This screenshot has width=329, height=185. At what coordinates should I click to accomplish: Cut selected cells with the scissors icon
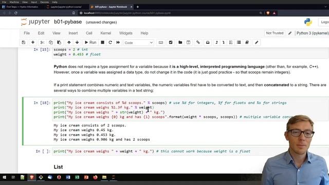pos(42,42)
